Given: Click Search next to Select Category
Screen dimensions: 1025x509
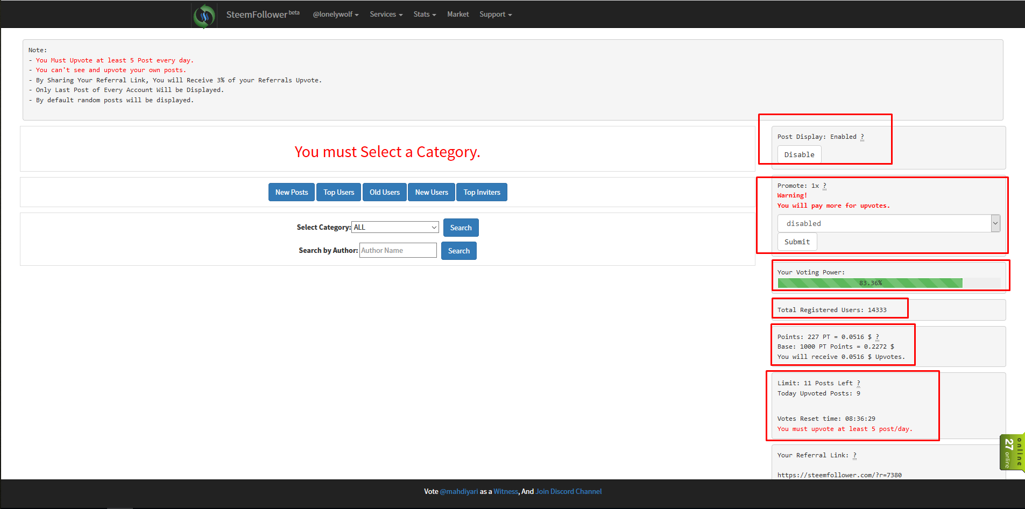Looking at the screenshot, I should pos(461,228).
